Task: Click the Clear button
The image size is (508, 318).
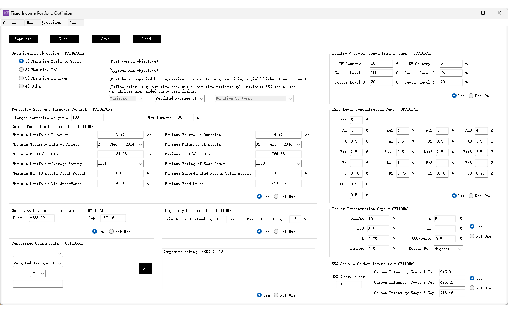Action: 64,39
